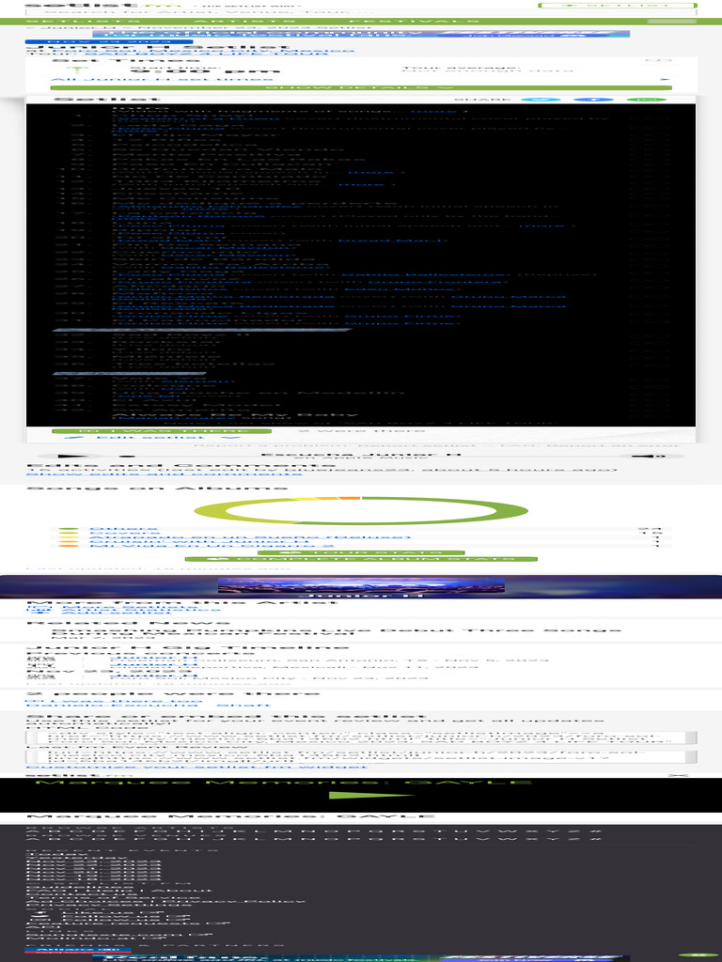Open Customize your setlist.fm widget link
The width and height of the screenshot is (722, 962).
point(196,767)
